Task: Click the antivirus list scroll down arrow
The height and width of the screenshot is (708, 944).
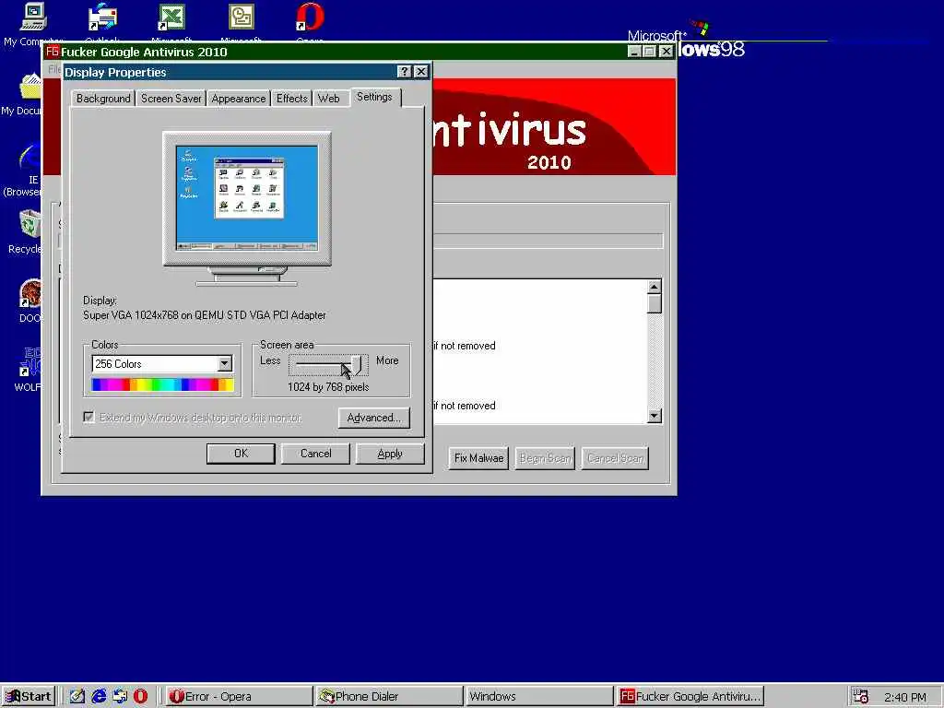Action: click(655, 416)
